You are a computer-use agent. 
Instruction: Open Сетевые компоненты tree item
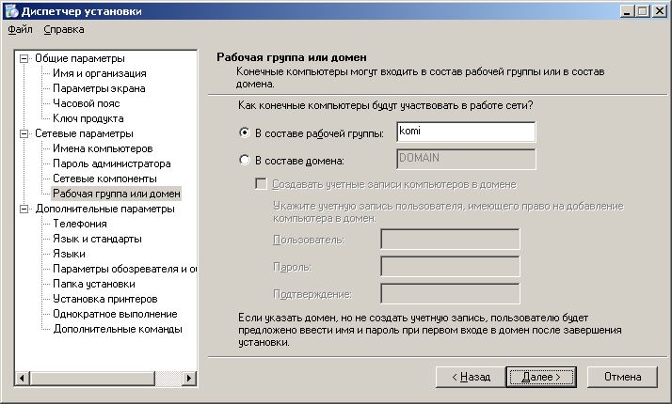(x=104, y=179)
